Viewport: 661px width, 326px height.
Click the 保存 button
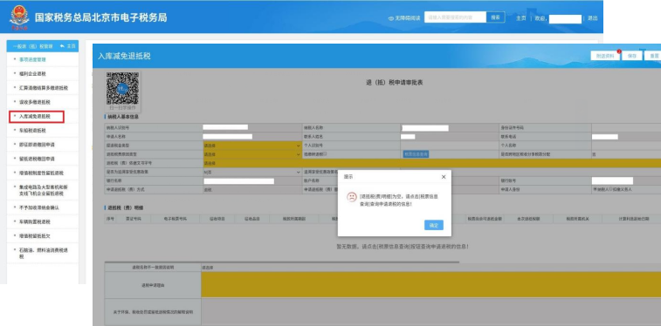632,56
